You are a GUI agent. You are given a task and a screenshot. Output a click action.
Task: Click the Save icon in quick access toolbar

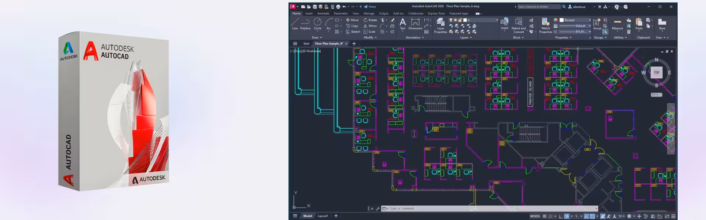point(315,7)
